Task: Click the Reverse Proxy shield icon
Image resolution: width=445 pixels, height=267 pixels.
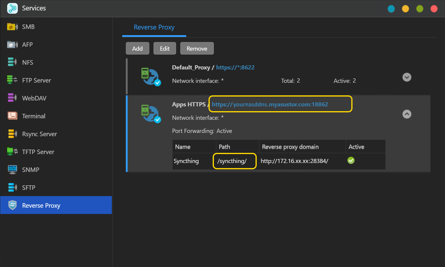Action: click(x=12, y=205)
